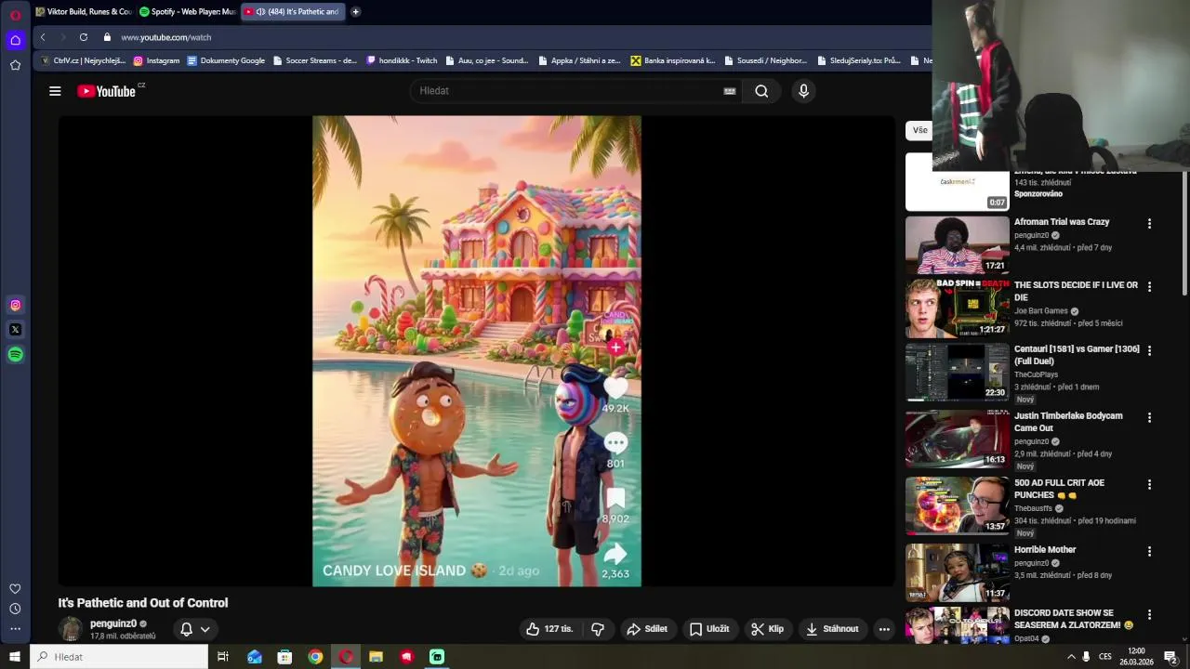Reload the current page

[x=84, y=37]
